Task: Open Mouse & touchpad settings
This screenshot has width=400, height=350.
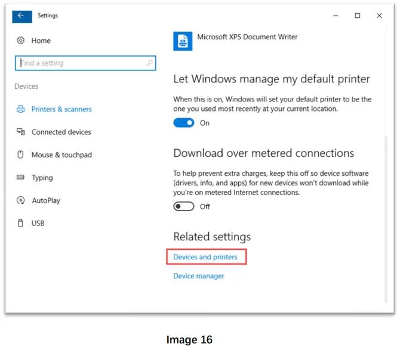Action: 61,155
